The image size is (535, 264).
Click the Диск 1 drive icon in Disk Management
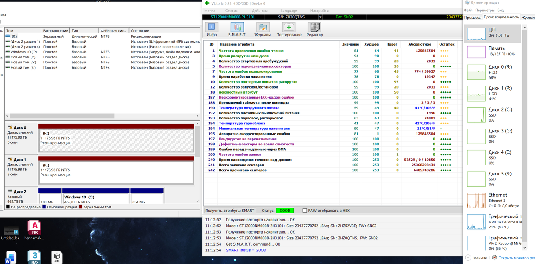pyautogui.click(x=10, y=160)
